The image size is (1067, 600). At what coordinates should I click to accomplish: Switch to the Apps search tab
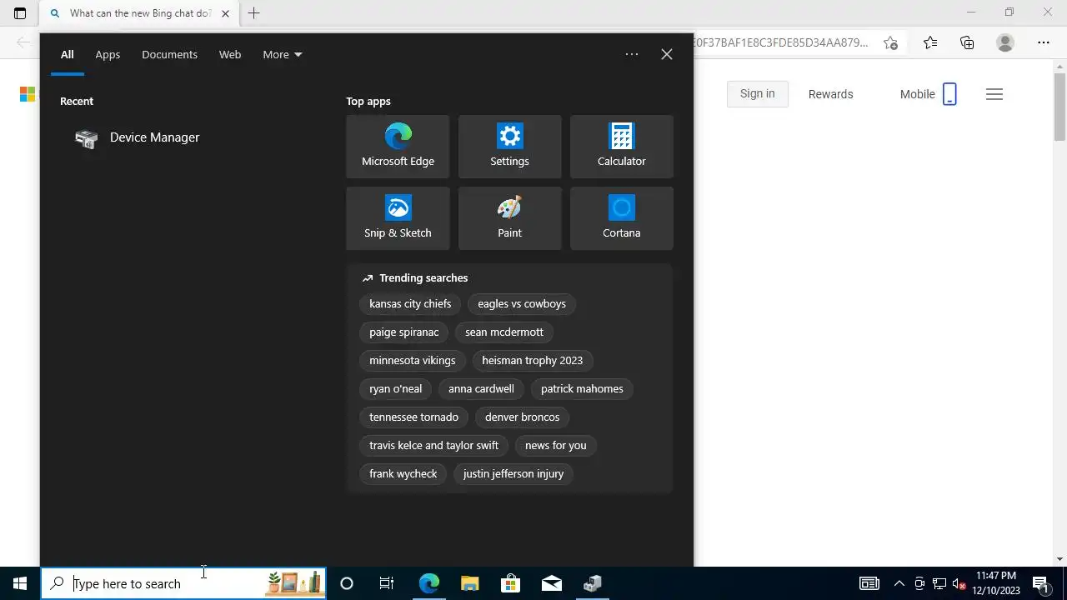(108, 54)
